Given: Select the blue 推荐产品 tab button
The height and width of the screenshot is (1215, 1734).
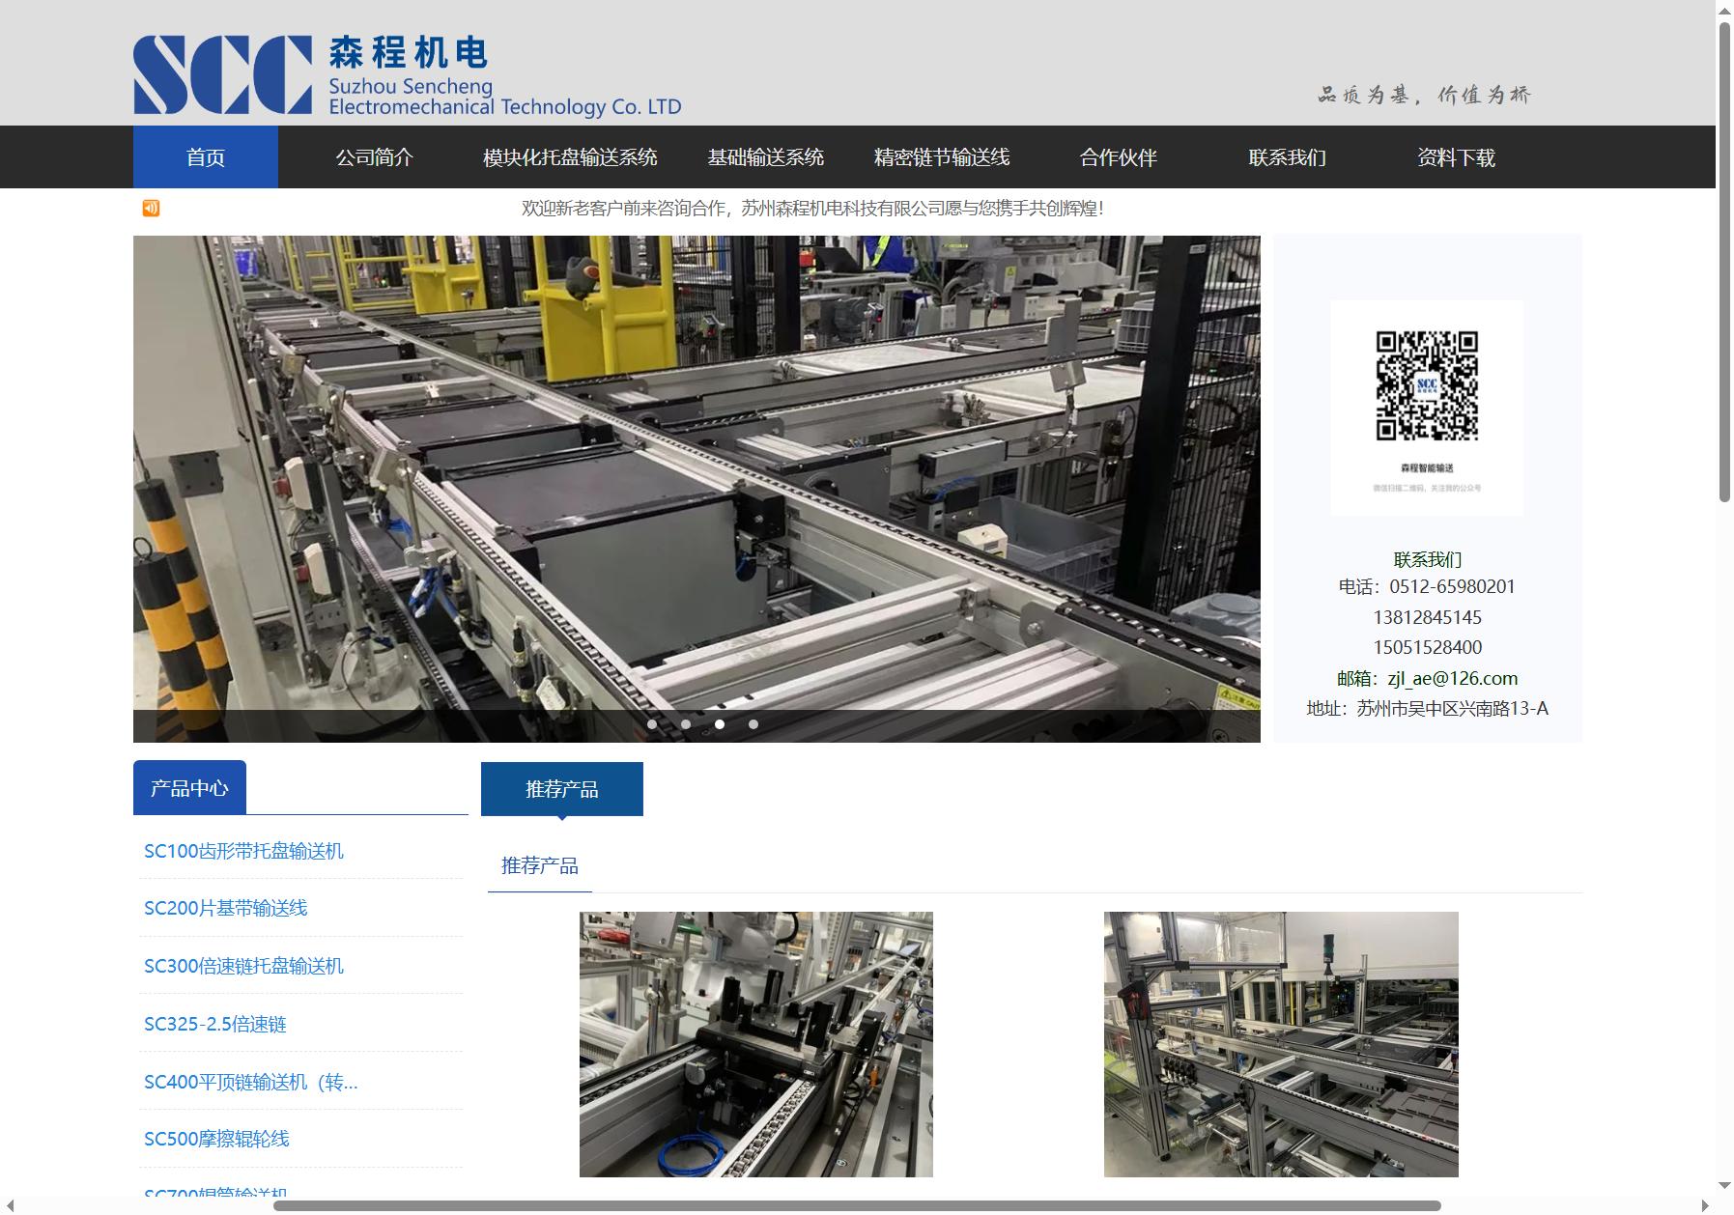Looking at the screenshot, I should 562,789.
